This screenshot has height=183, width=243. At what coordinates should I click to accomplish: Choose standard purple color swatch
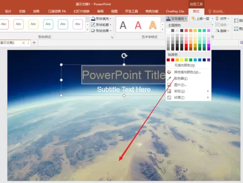pyautogui.click(x=208, y=60)
